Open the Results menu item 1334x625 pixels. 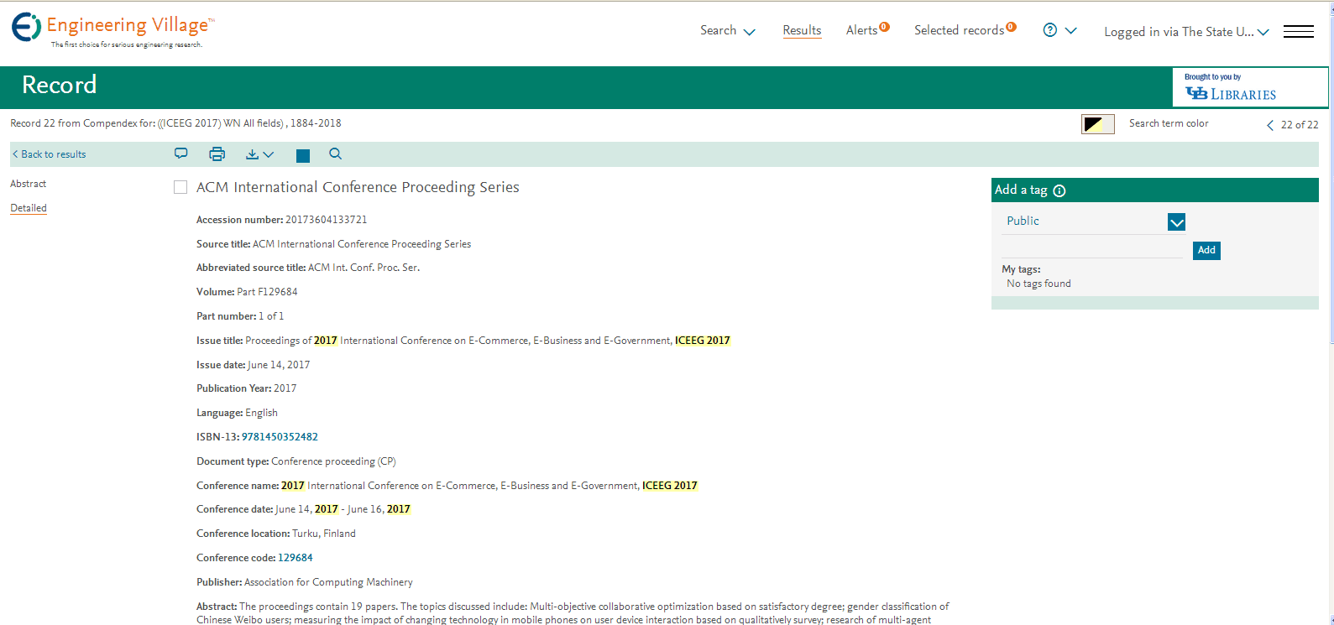[x=802, y=30]
